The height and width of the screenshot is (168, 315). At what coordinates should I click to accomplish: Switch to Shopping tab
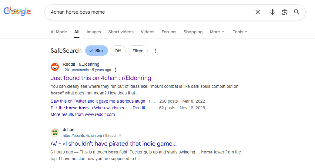tap(193, 32)
